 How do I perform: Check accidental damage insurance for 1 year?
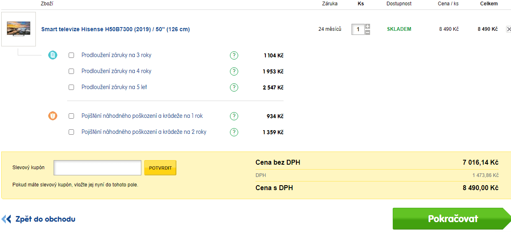click(x=71, y=116)
